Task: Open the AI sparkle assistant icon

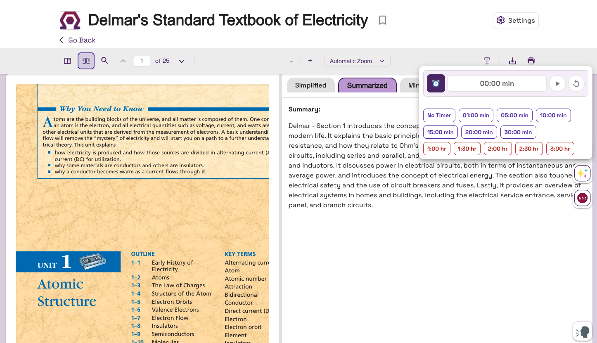Action: click(x=583, y=173)
